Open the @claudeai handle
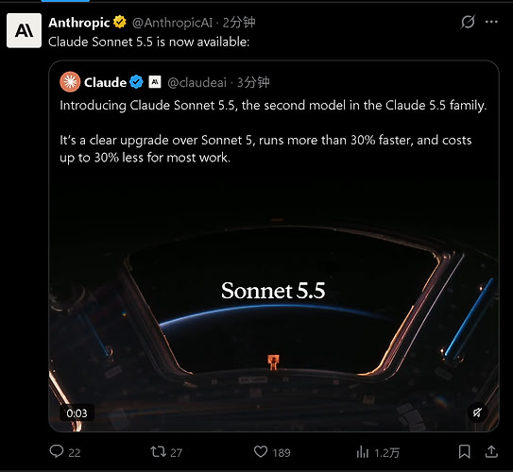The image size is (513, 472). [x=197, y=82]
